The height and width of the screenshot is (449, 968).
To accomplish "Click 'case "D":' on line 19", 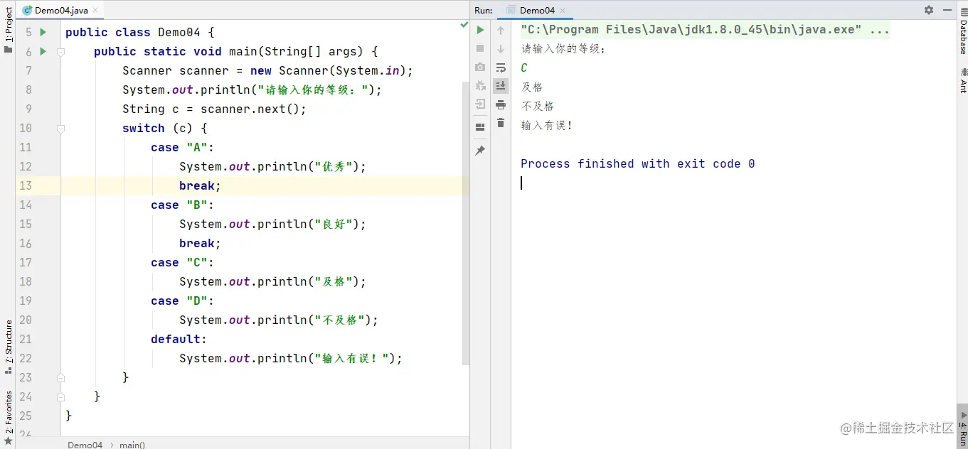I will [182, 301].
